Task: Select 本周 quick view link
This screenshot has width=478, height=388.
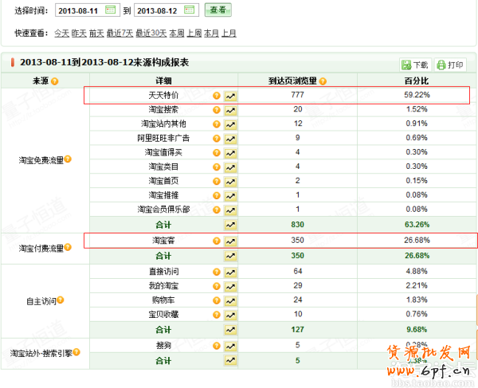Action: click(x=177, y=33)
